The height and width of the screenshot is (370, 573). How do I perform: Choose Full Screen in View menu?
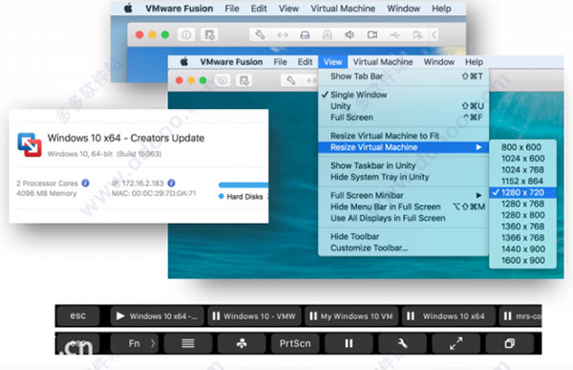[x=403, y=118]
